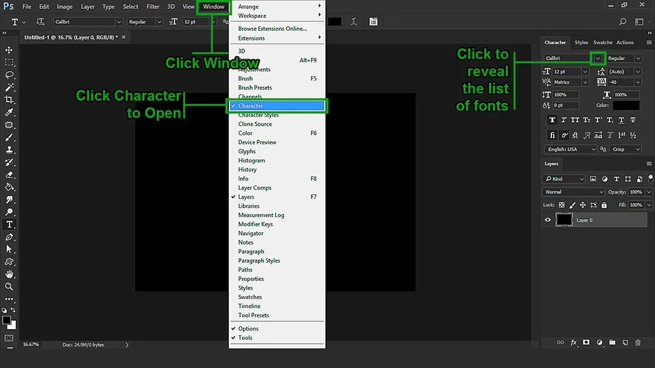Select the Lasso tool
The width and height of the screenshot is (655, 368).
(9, 75)
